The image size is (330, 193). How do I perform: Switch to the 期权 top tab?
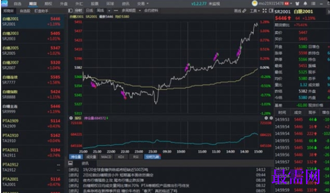(x=48, y=4)
